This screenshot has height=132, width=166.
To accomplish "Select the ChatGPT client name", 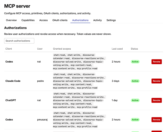I will click(11, 100).
